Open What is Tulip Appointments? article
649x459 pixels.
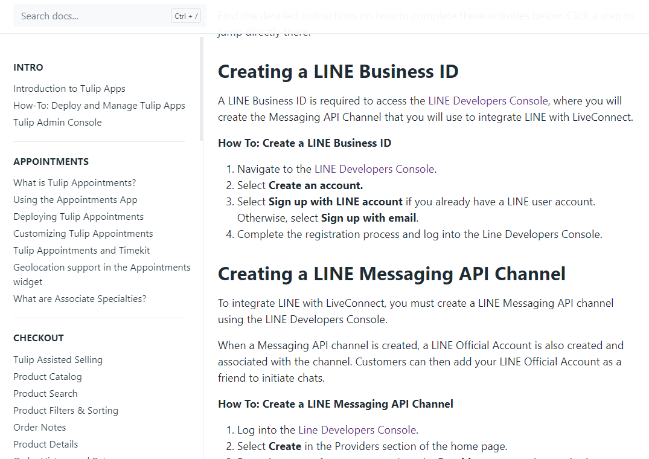[x=74, y=183]
